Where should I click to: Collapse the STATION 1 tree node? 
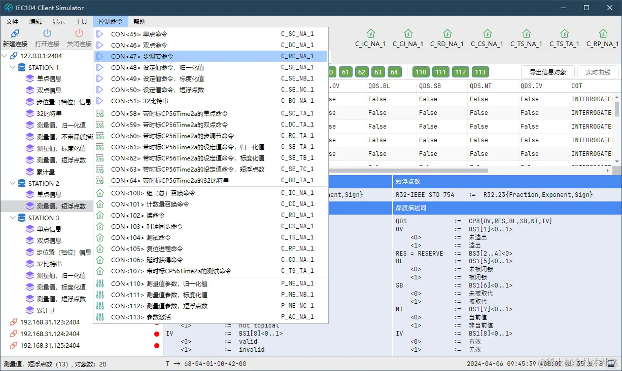point(13,67)
